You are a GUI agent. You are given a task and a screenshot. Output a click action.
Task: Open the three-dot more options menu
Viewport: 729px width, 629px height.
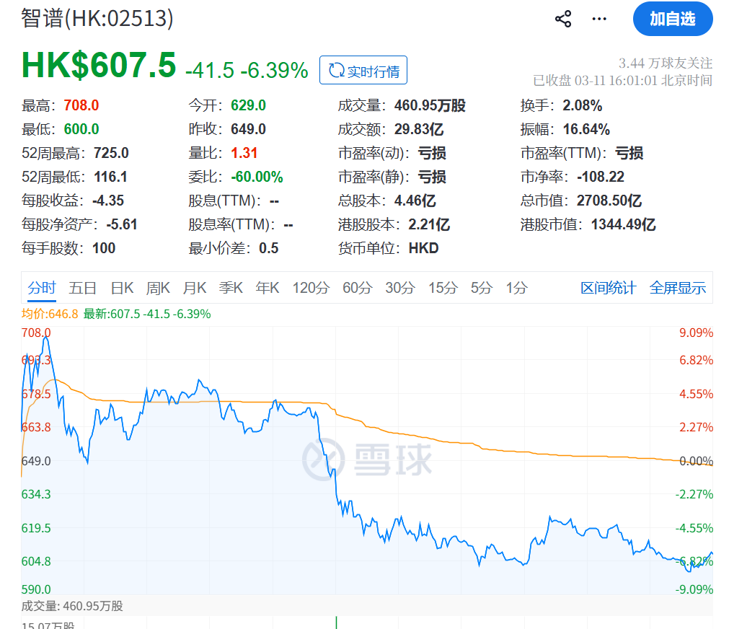599,19
